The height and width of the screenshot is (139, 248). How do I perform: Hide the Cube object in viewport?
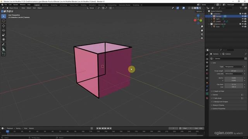tap(243, 27)
